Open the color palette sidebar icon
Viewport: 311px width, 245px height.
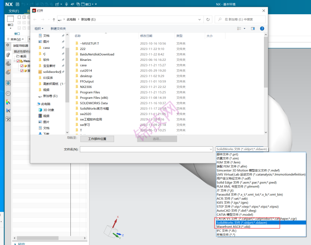8,102
